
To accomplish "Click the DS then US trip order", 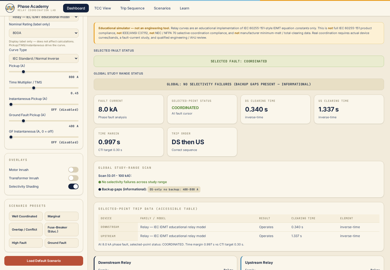I will pyautogui.click(x=188, y=142).
